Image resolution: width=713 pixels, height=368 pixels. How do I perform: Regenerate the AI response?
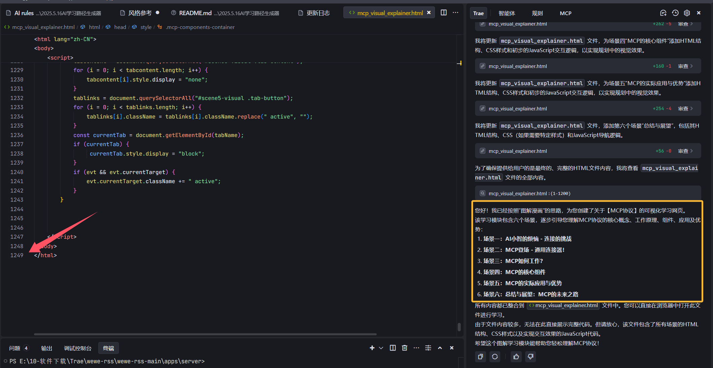coord(495,357)
